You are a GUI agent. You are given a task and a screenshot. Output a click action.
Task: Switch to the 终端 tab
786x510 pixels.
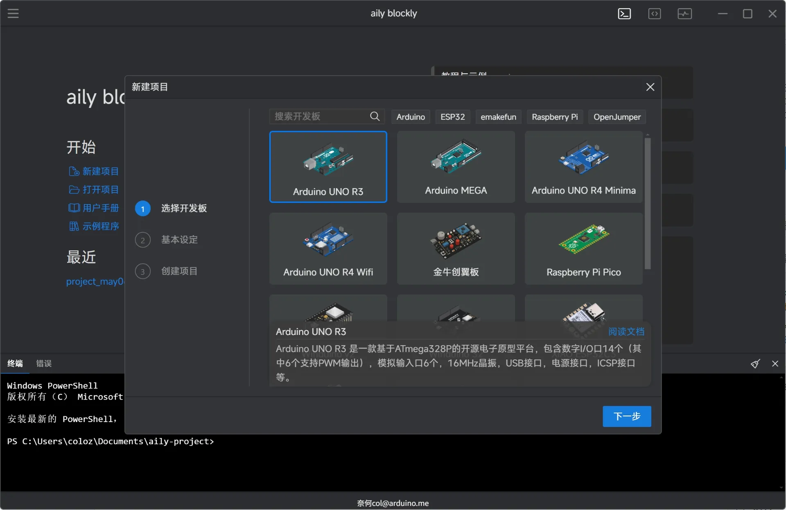tap(15, 364)
